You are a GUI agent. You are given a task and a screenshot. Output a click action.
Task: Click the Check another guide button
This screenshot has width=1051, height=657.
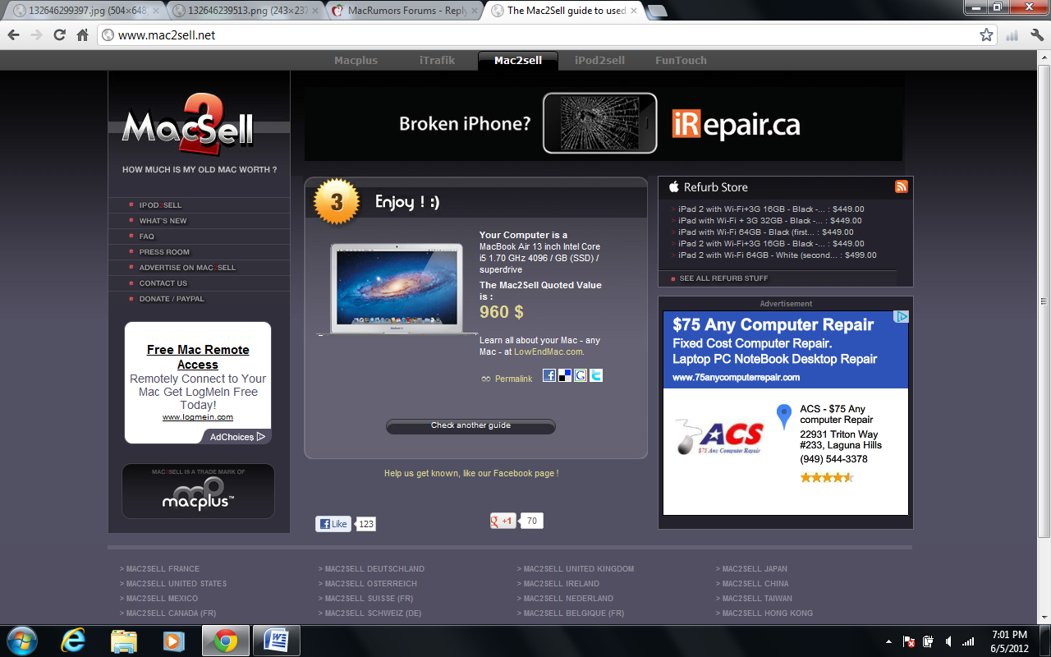[470, 426]
